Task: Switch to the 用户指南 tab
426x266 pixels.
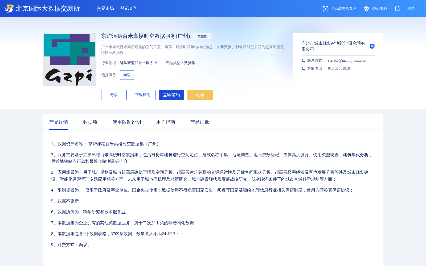Action: click(x=166, y=122)
